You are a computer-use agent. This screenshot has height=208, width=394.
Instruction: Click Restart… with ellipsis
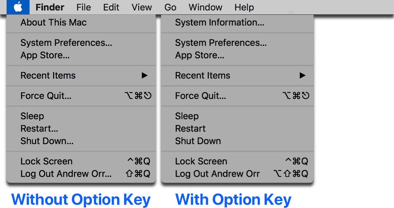click(x=39, y=128)
